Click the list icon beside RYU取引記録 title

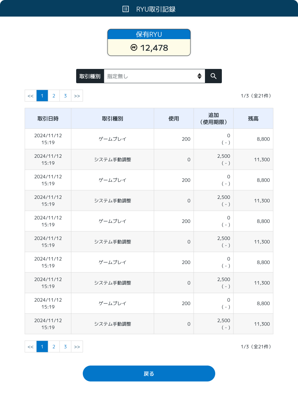[x=125, y=9]
